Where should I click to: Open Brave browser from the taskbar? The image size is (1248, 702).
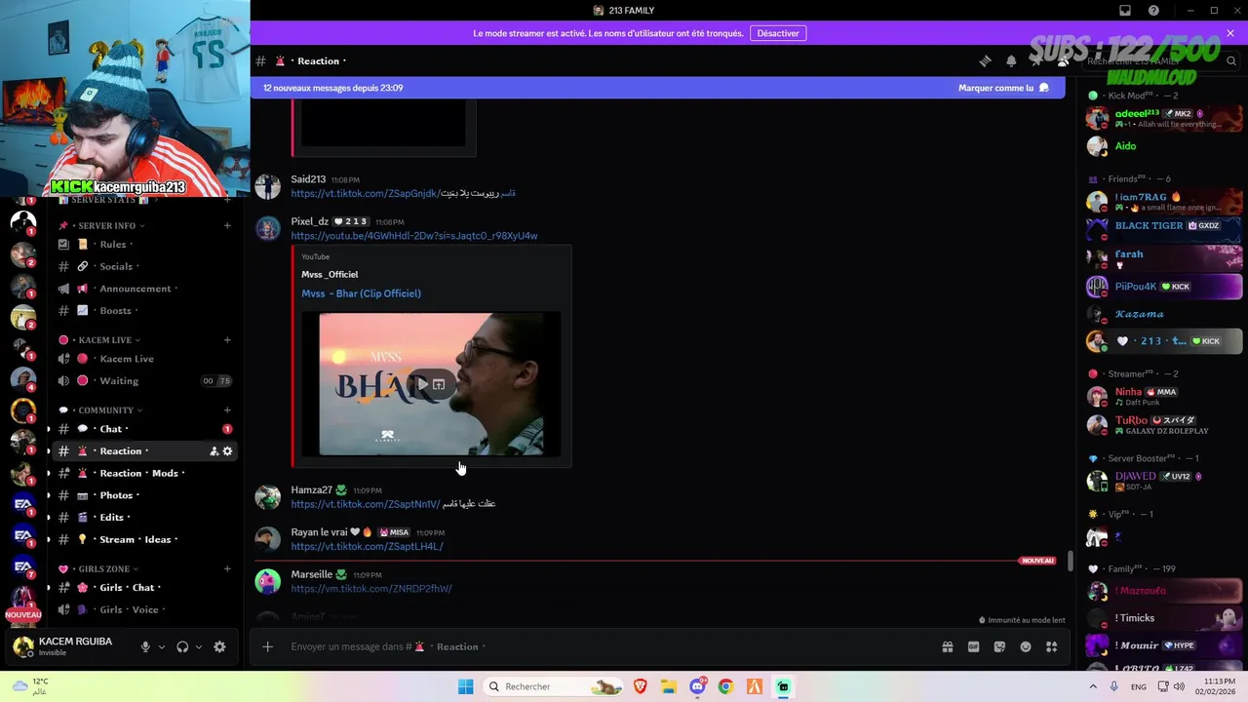641,686
